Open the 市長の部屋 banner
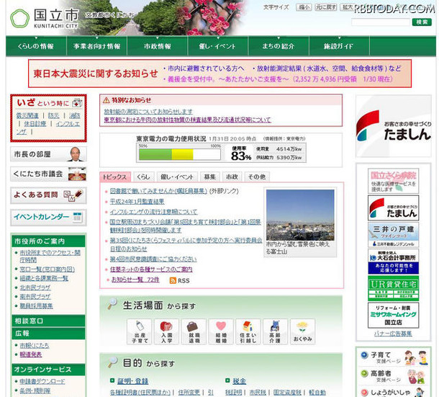The height and width of the screenshot is (397, 439). (48, 154)
